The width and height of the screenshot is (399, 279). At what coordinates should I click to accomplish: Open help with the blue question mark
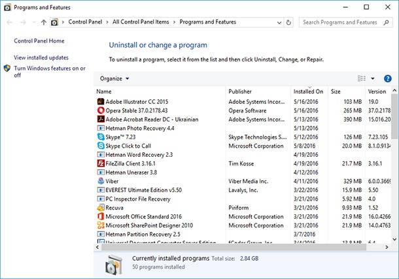click(x=387, y=79)
